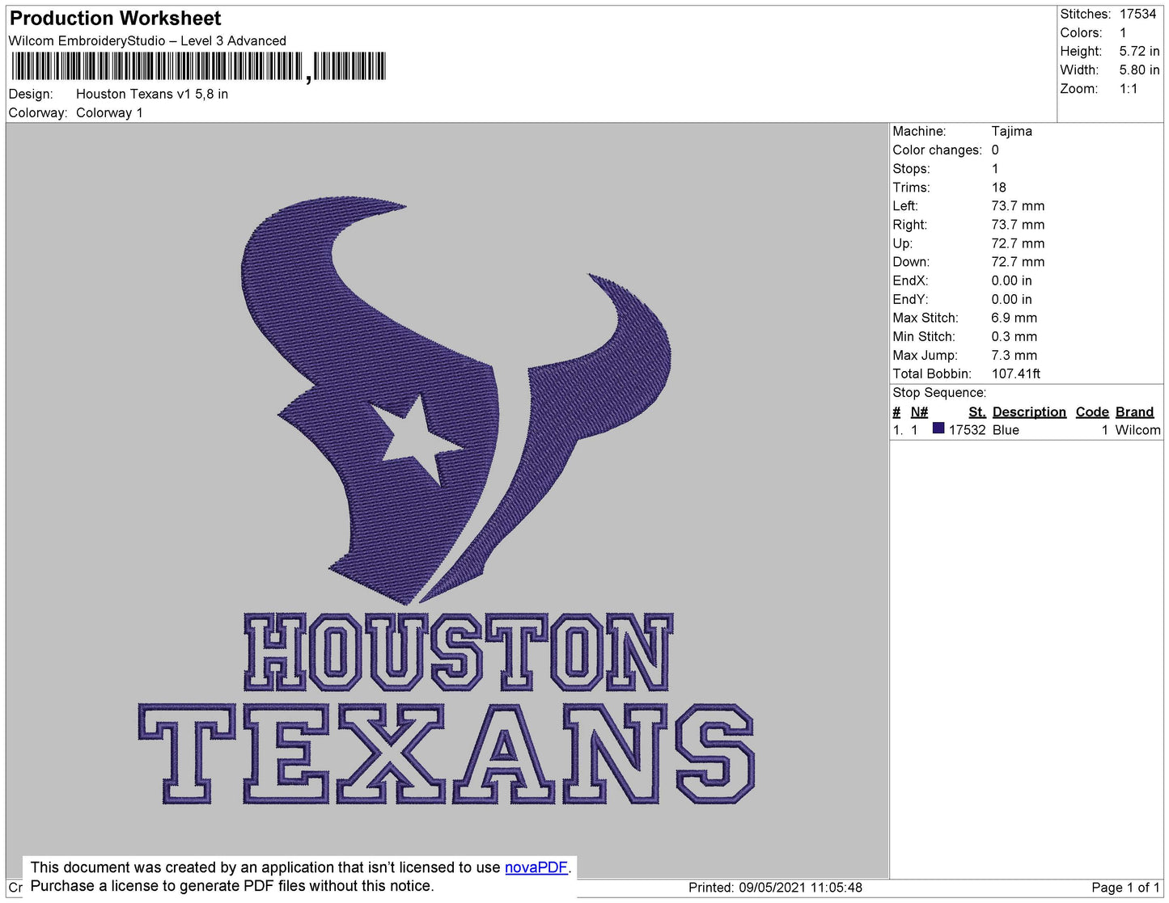Click the 'EndX:' value '0.00 in'
This screenshot has width=1169, height=903.
click(1012, 281)
